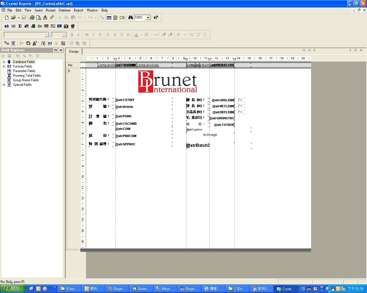
Task: Select the @strBatch2 field
Action: (x=218, y=145)
